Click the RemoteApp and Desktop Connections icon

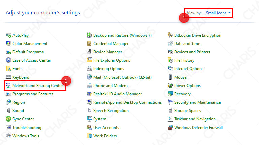(89, 102)
